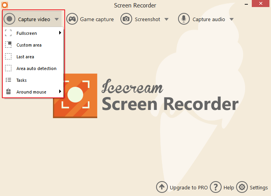The width and height of the screenshot is (271, 196).
Task: Click the Last area dashed icon
Action: (x=8, y=56)
